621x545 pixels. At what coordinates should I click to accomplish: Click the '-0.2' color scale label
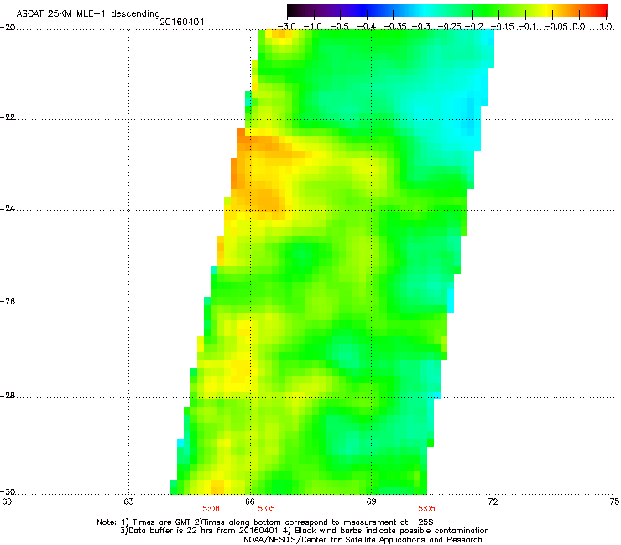[474, 27]
